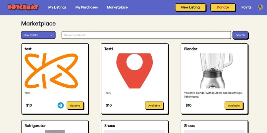Screen dimensions: 267x133
Task: Open the New to Old sort dropdown
Action: [x=38, y=35]
